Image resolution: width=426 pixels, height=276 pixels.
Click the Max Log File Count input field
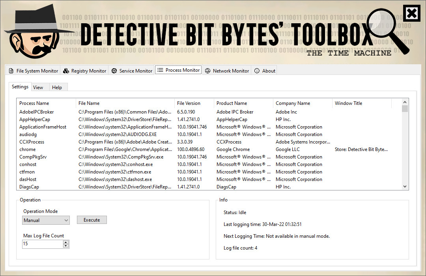click(x=42, y=244)
